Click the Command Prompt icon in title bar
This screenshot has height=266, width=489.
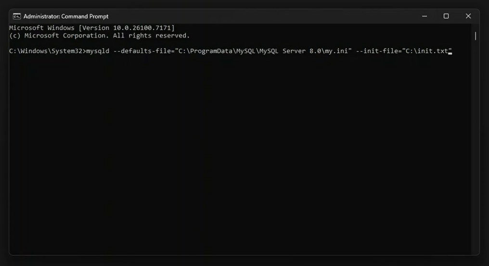[x=16, y=16]
